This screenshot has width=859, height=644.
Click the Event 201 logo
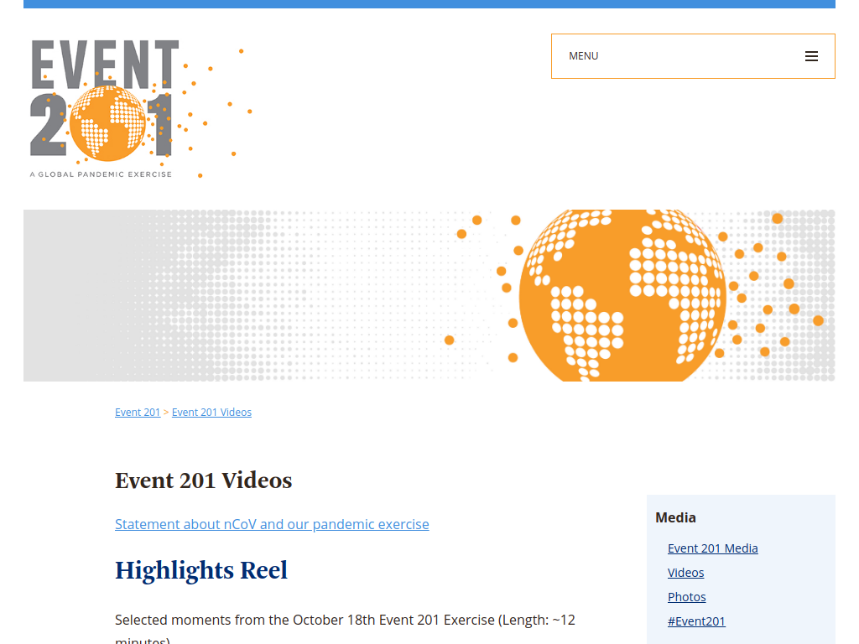point(141,108)
